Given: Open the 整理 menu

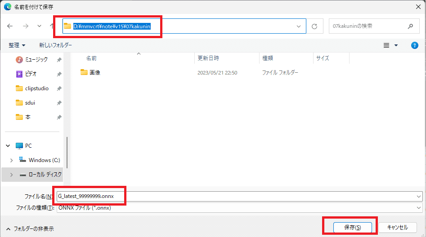Looking at the screenshot, I should pyautogui.click(x=17, y=45).
